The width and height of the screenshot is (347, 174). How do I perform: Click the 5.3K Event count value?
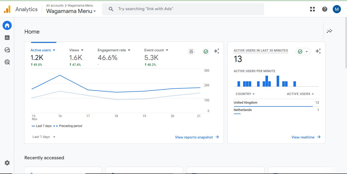[151, 58]
